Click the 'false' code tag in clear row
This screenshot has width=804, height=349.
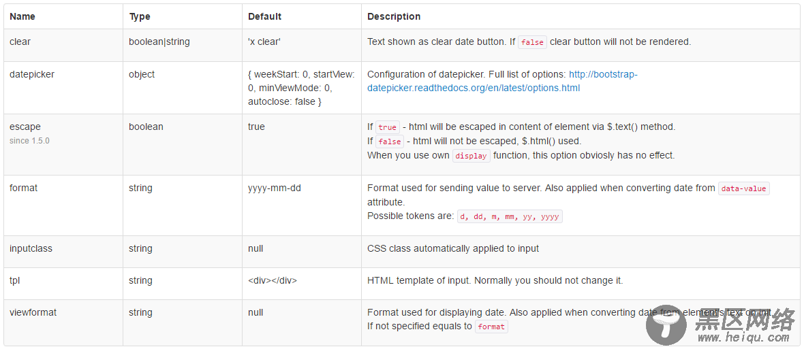[532, 42]
